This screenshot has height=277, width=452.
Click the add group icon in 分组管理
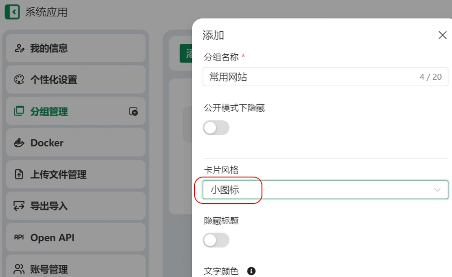(x=133, y=111)
